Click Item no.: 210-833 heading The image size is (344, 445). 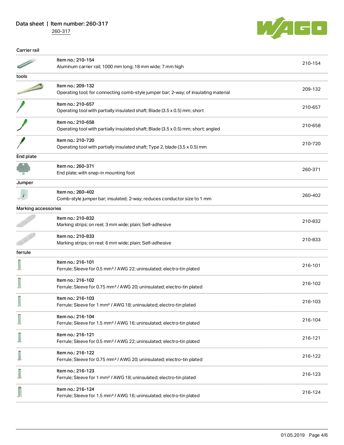tap(75, 236)
